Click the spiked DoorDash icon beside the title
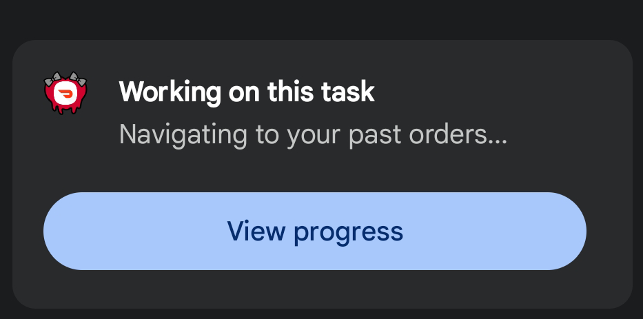This screenshot has width=643, height=319. click(x=66, y=94)
